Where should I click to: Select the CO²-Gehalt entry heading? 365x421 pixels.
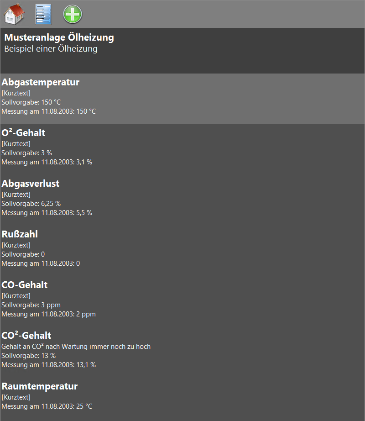pos(26,336)
